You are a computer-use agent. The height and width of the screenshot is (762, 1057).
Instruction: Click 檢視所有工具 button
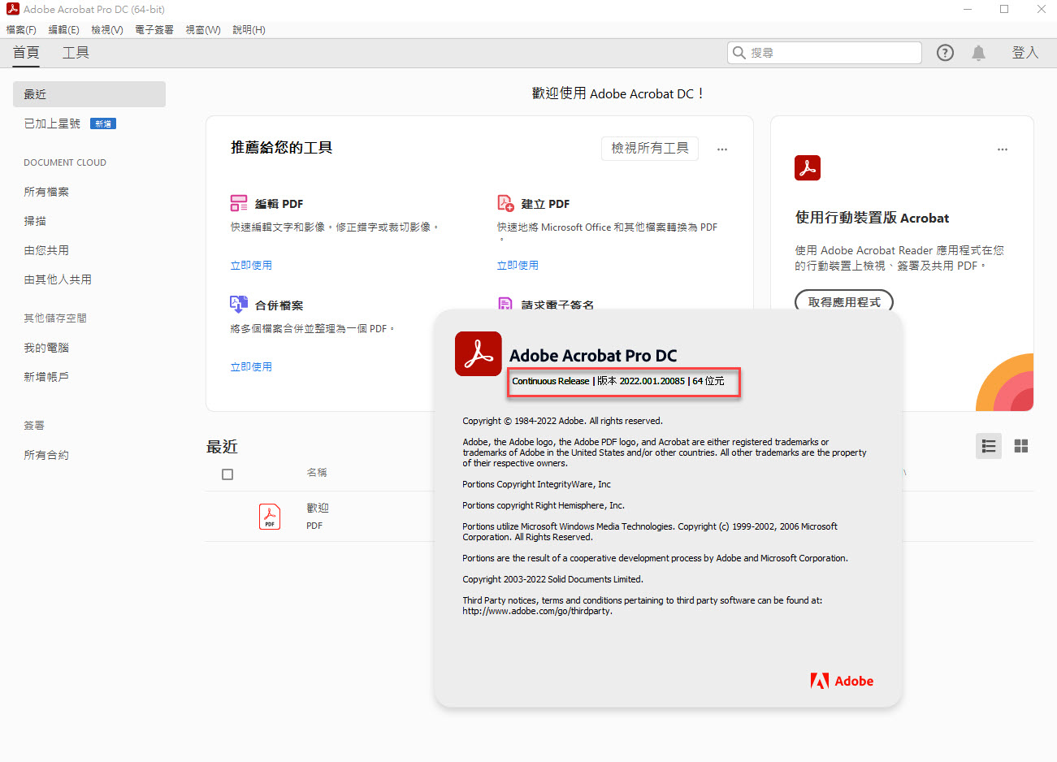tap(650, 148)
